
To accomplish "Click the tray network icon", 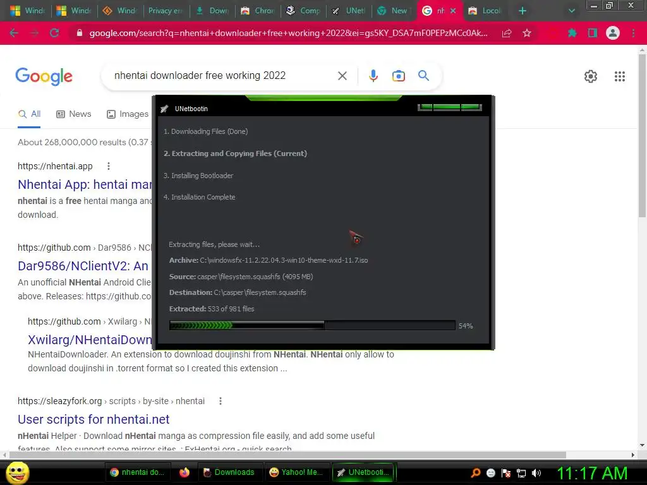I will [521, 473].
